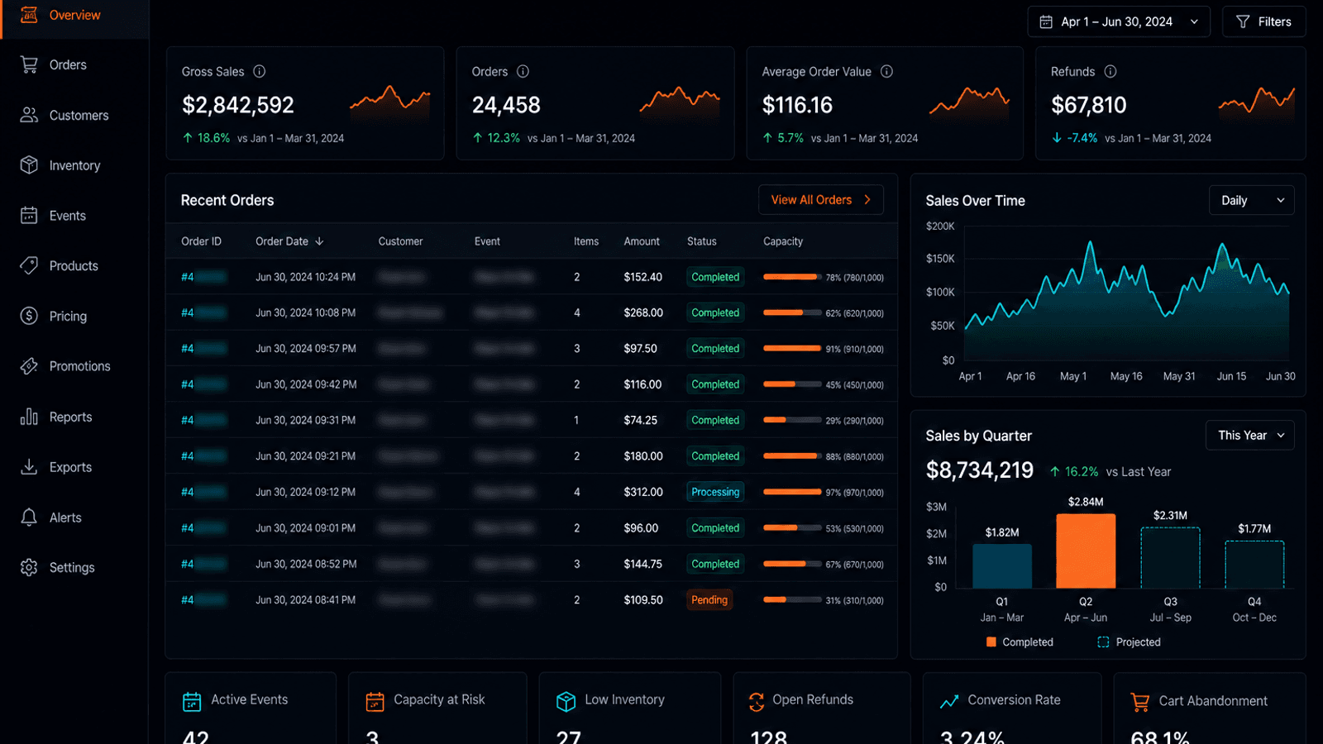Open the Orders menu item

pos(74,64)
